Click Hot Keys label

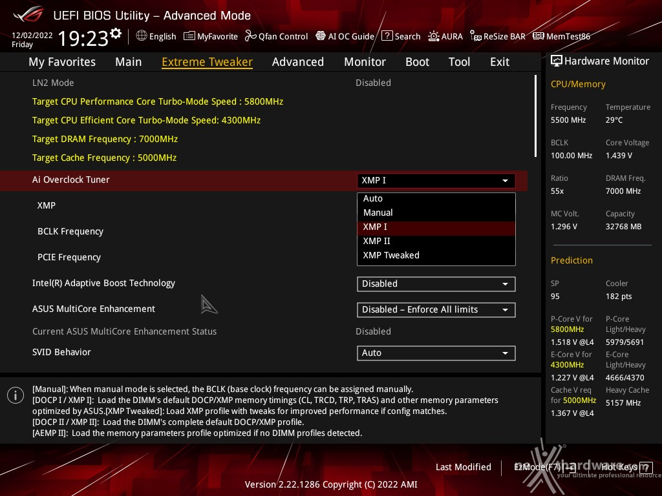pyautogui.click(x=619, y=468)
